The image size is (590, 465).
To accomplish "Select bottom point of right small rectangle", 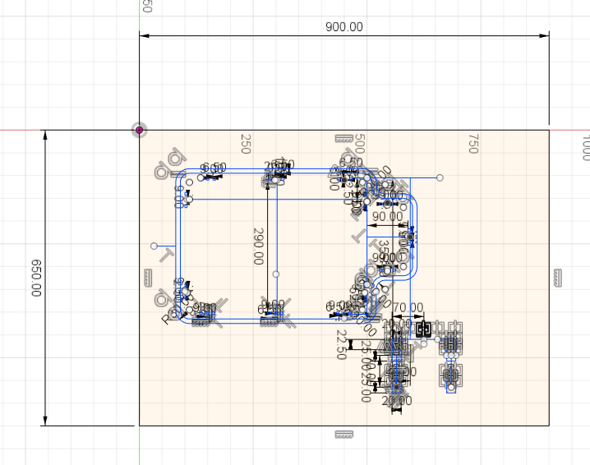I will click(451, 388).
